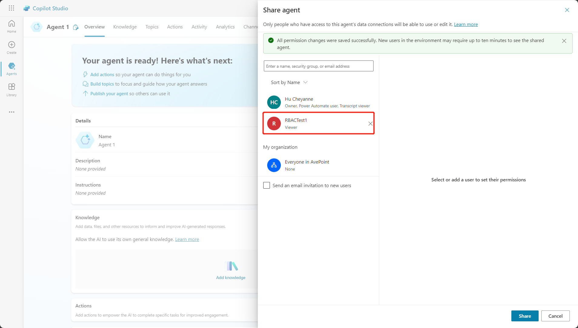Click the Agent 1 title text
Screen dimensions: 578x328
(58, 27)
